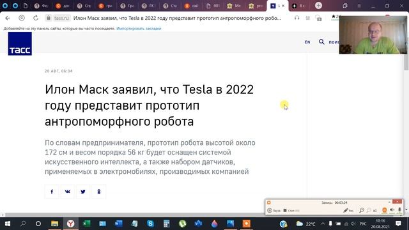Switch keyboard language РУС indicator

click(363, 224)
